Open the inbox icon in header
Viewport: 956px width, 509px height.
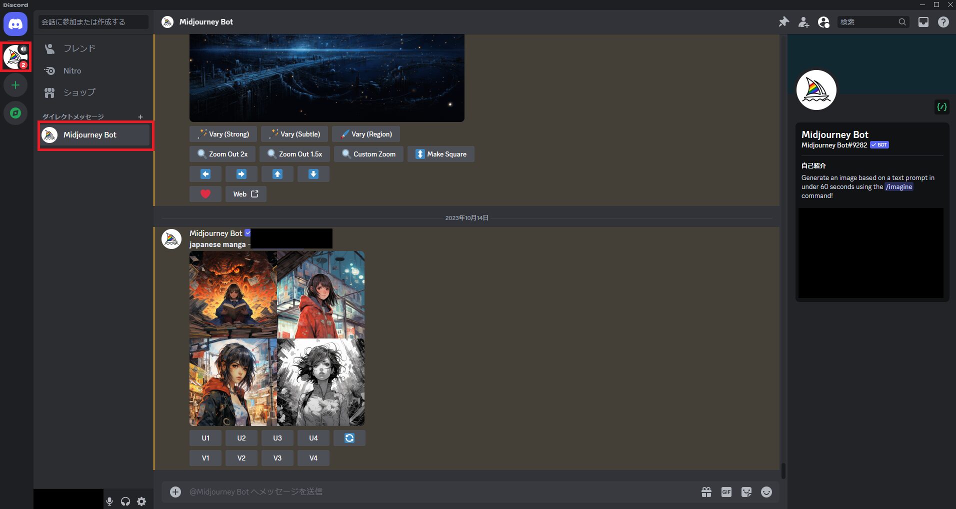[x=923, y=22]
